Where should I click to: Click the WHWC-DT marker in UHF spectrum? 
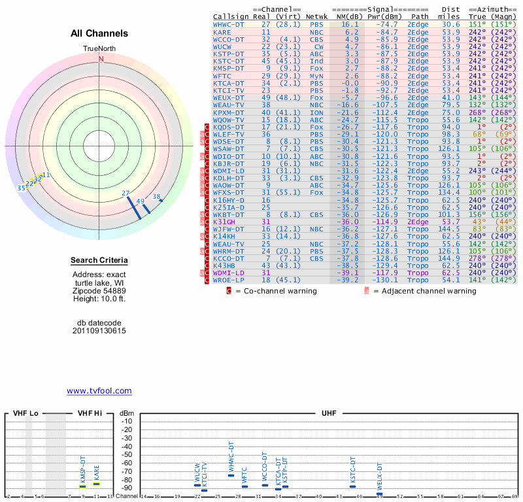[x=231, y=475]
